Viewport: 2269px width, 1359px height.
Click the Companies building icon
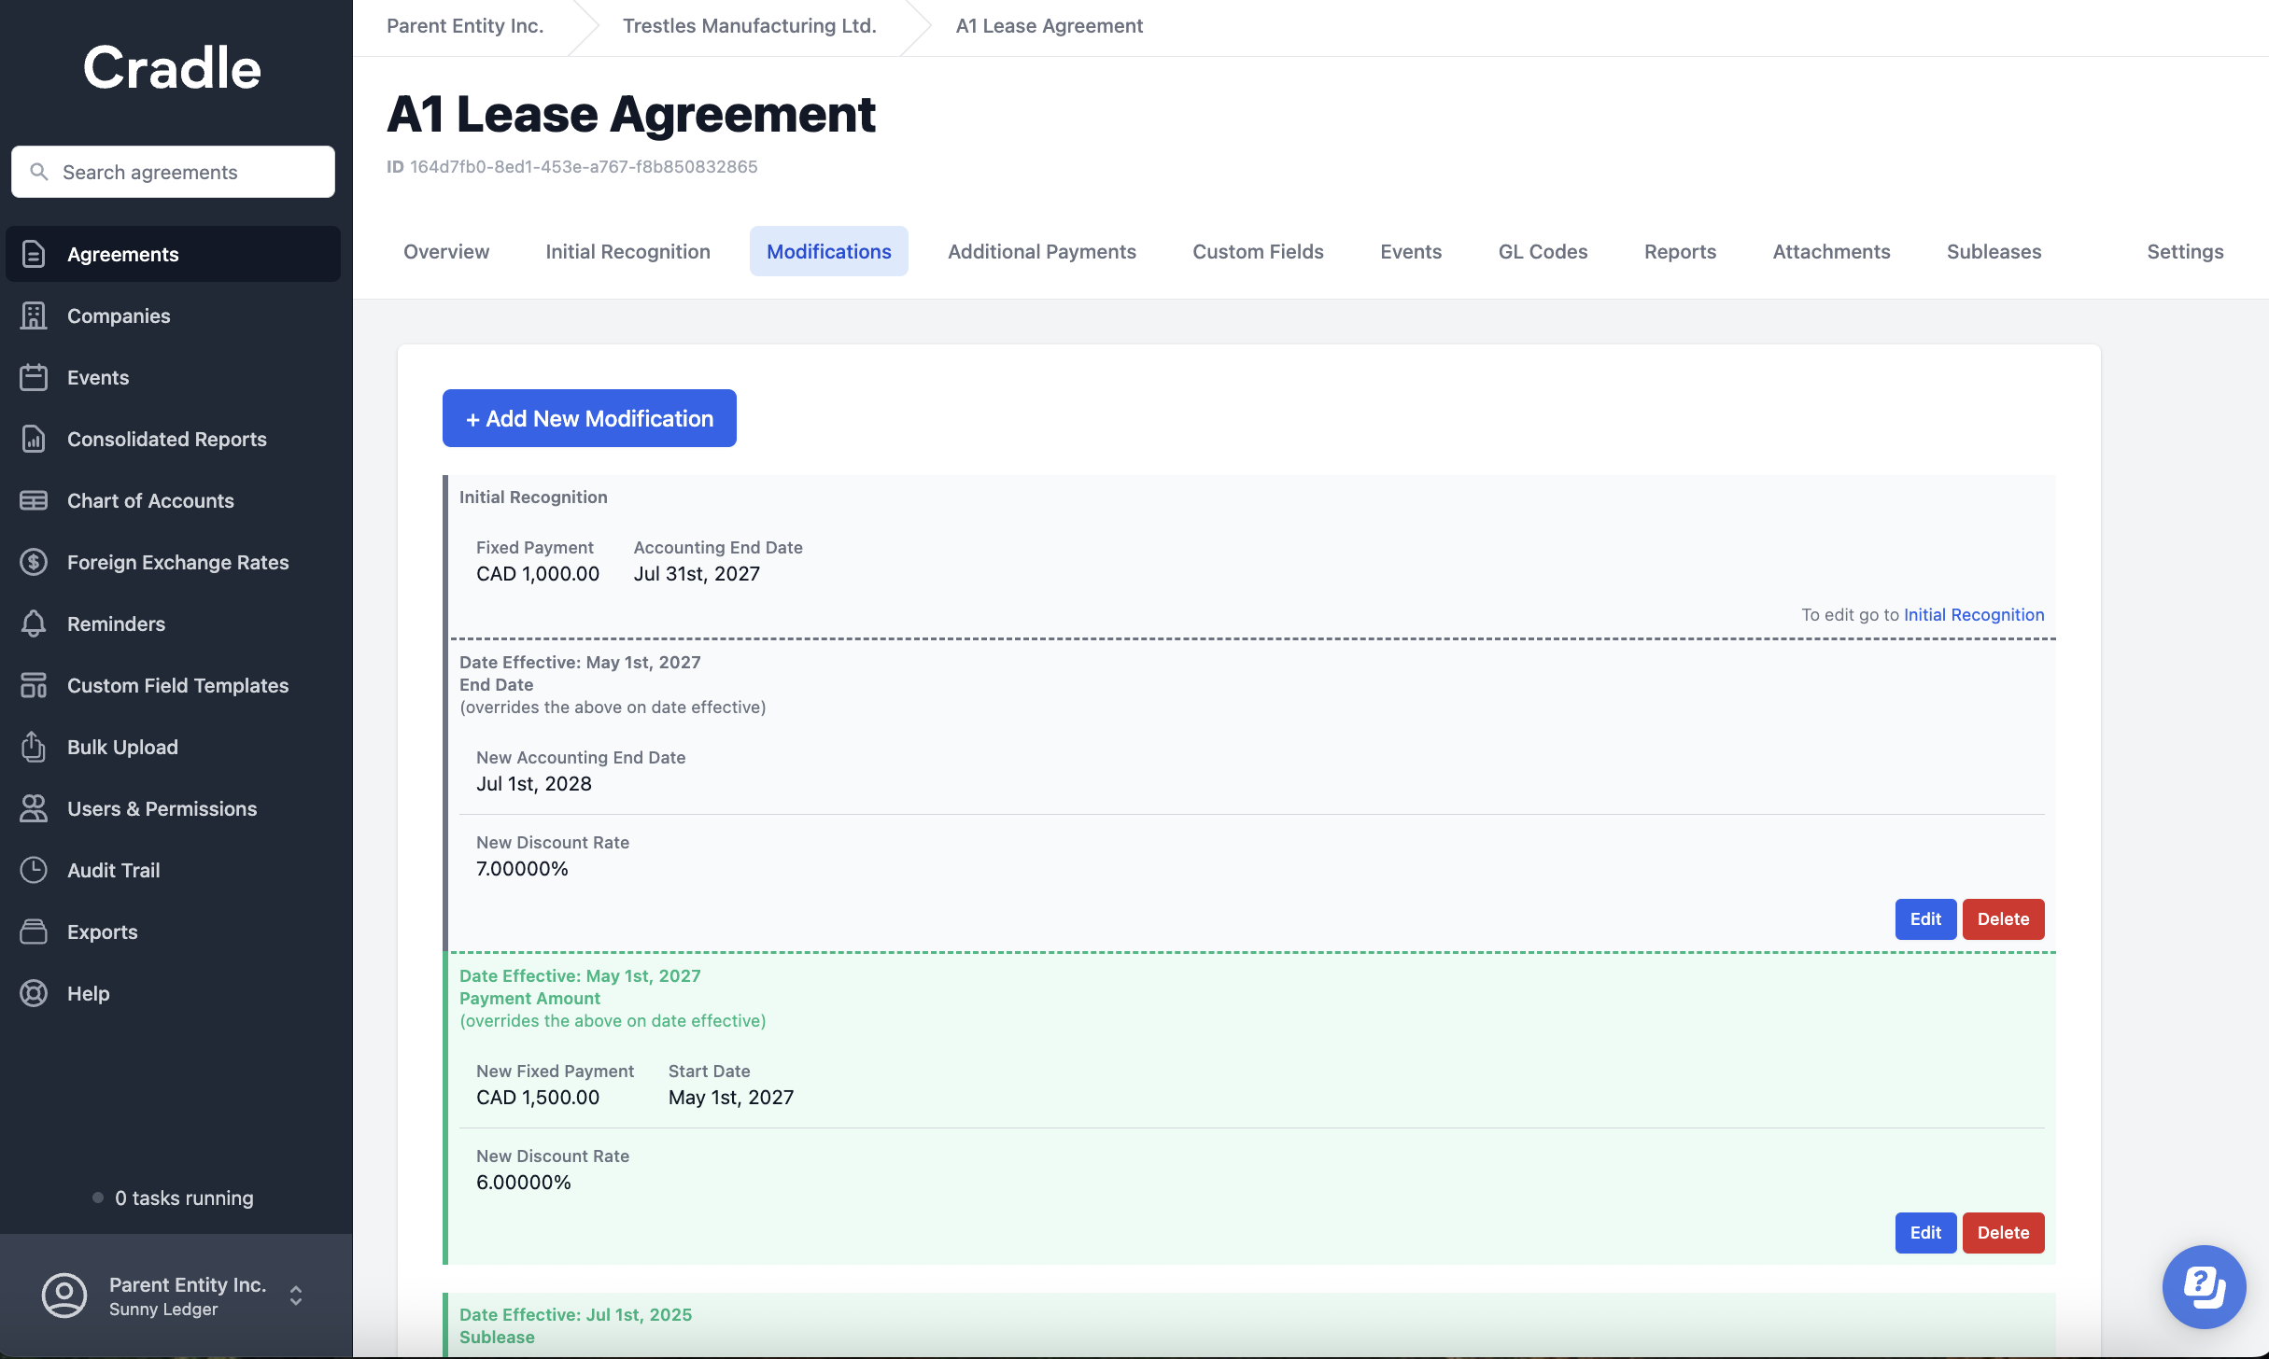point(34,315)
